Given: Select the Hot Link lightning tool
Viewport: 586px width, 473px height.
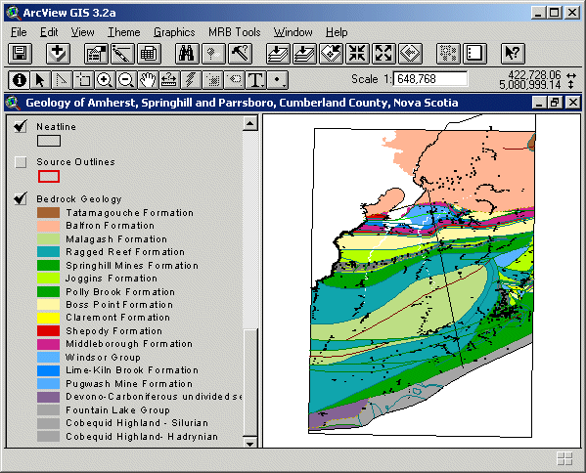Looking at the screenshot, I should 191,80.
